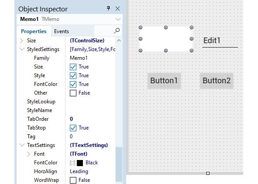The height and width of the screenshot is (184, 258).
Task: Enable the Other checkbox
Action: pyautogui.click(x=73, y=93)
